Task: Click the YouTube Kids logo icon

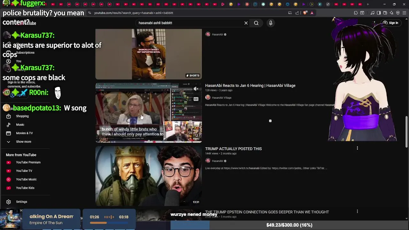Action: click(9, 188)
